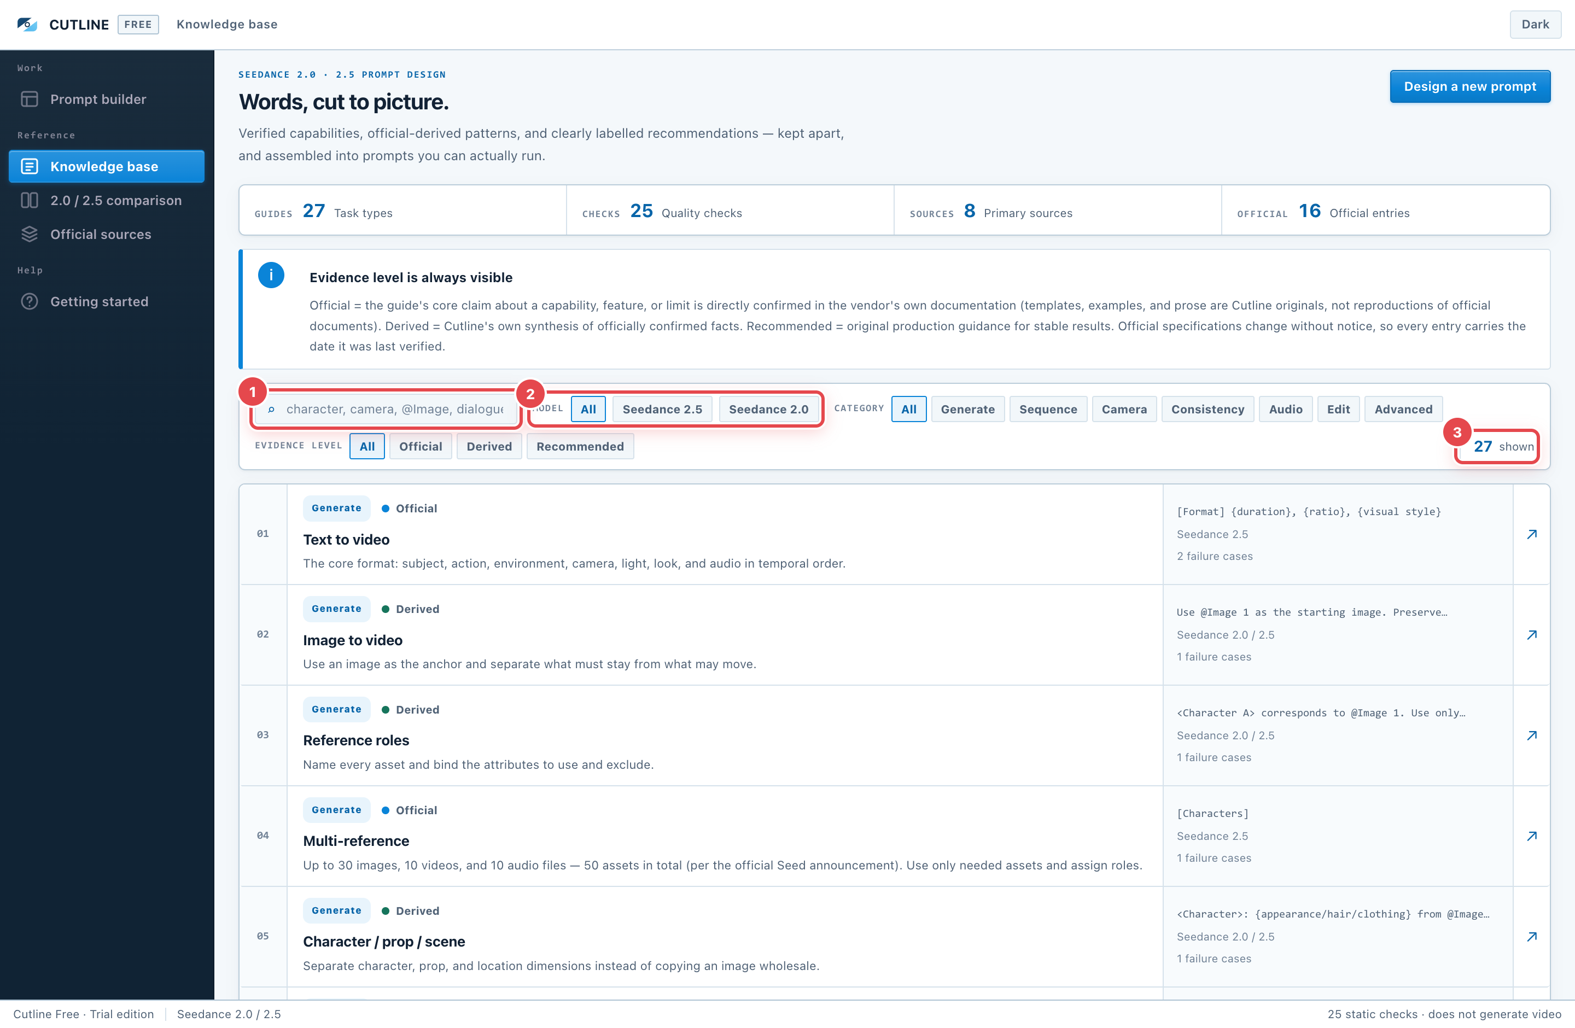Click the 2.0 / 2.5 comparison columns icon
1575x1028 pixels.
click(x=29, y=201)
